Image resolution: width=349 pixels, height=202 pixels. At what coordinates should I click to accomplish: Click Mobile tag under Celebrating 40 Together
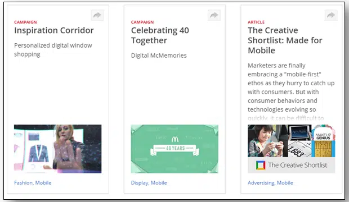tap(159, 183)
